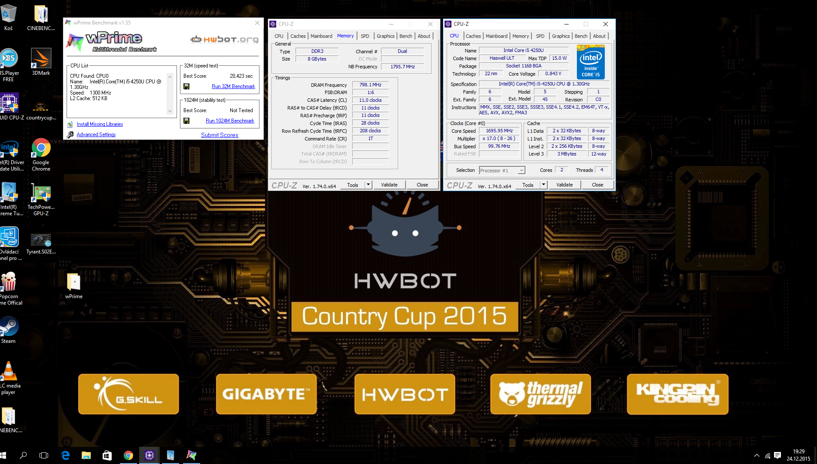Launch Steam from the desktop
817x464 pixels.
click(9, 330)
